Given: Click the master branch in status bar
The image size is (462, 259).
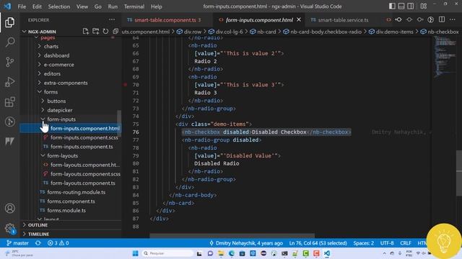Looking at the screenshot, I should click(17, 243).
